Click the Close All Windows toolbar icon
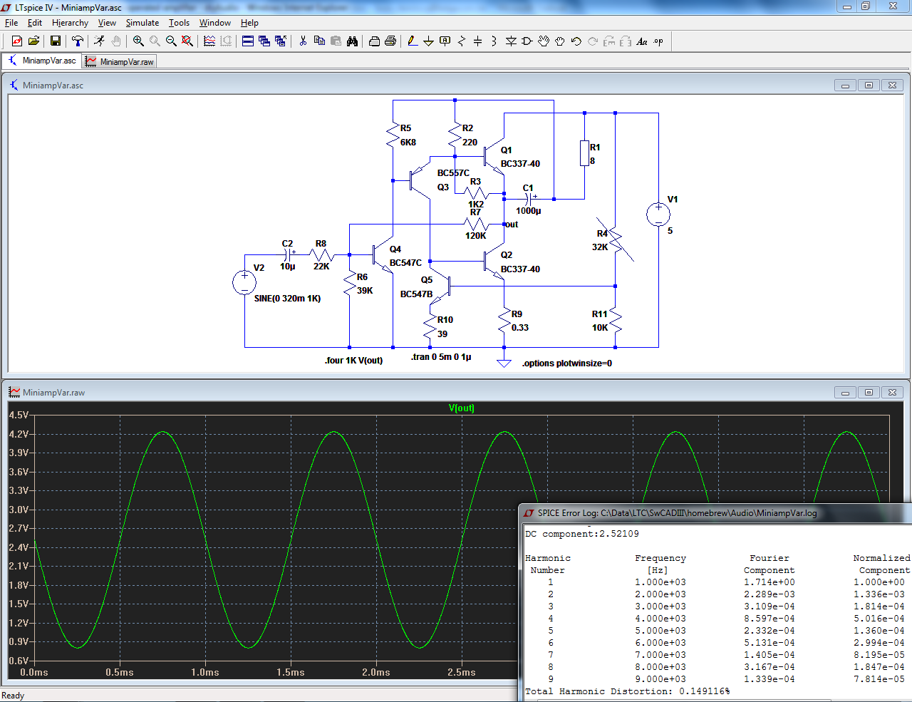Screen dimensions: 912x702 pyautogui.click(x=281, y=41)
